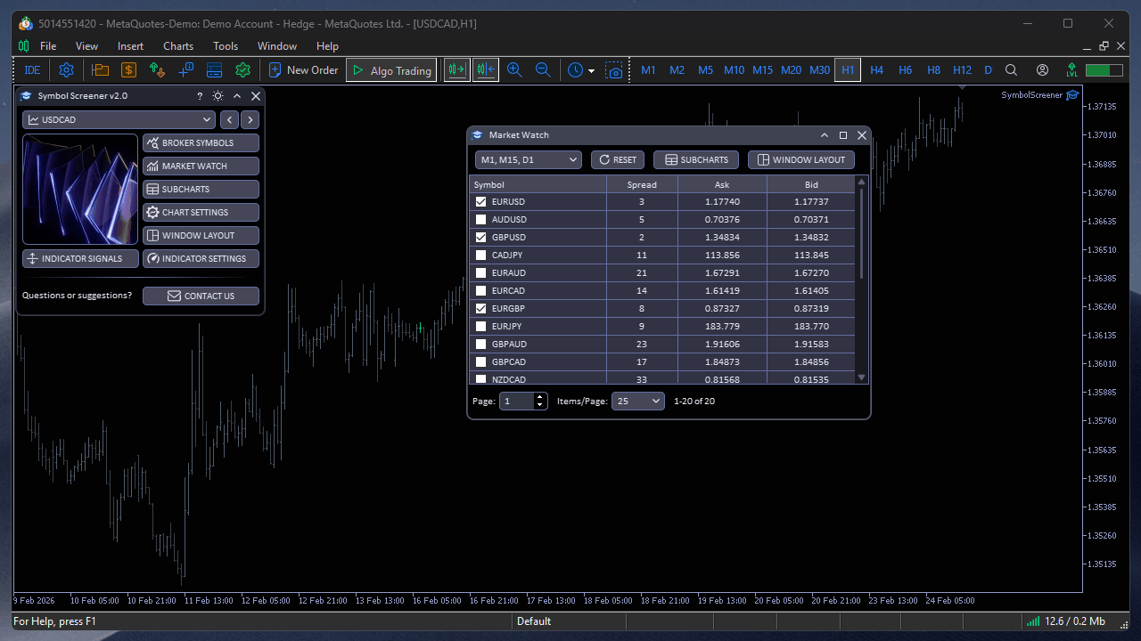Click the CONTACT US button
Screen dimensions: 1141x641
[201, 295]
